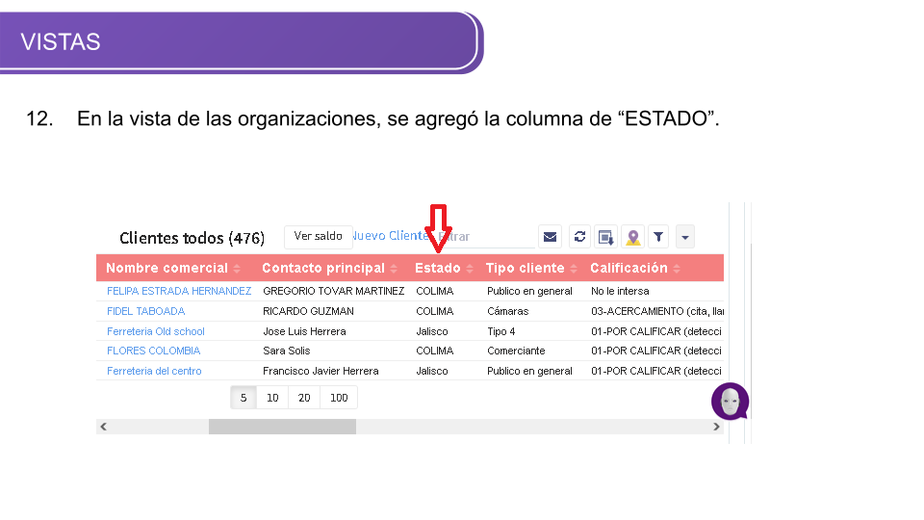Open the map location pin icon

click(633, 237)
